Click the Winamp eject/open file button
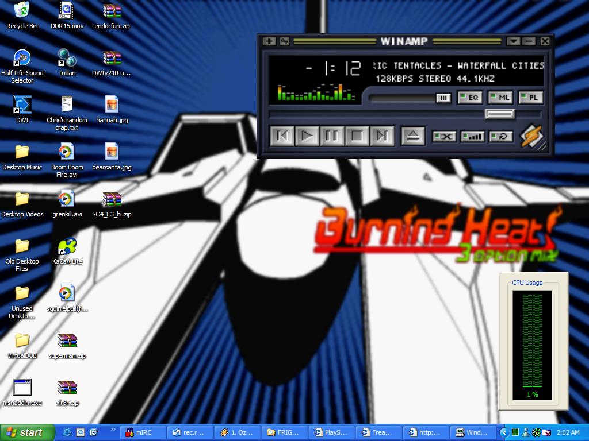Viewport: 589px width, 441px height. [x=413, y=136]
